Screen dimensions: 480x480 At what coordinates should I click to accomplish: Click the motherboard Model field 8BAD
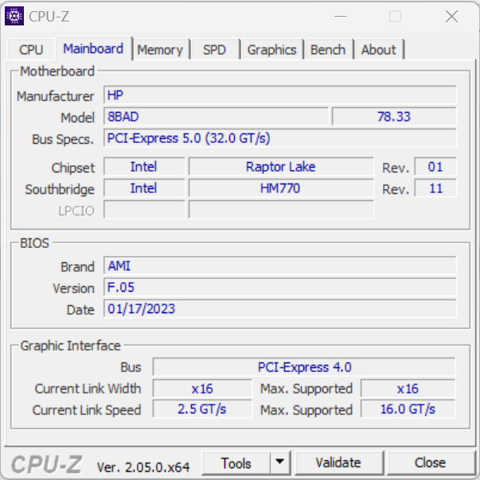(x=216, y=117)
